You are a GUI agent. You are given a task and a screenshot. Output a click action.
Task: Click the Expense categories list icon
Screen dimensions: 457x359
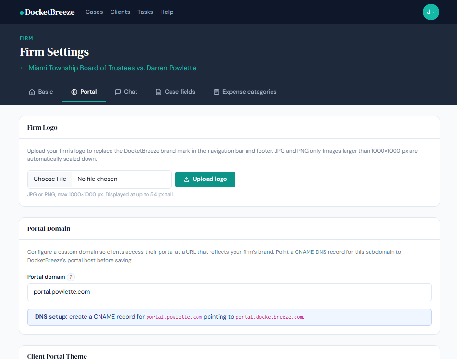click(x=216, y=92)
